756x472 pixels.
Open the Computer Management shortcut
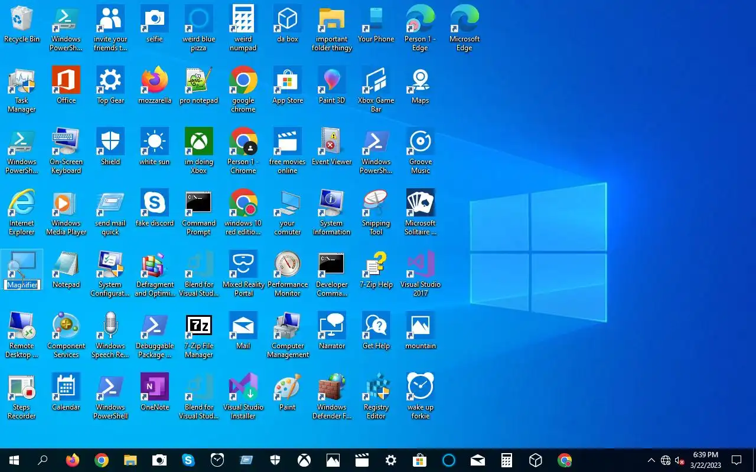tap(288, 335)
